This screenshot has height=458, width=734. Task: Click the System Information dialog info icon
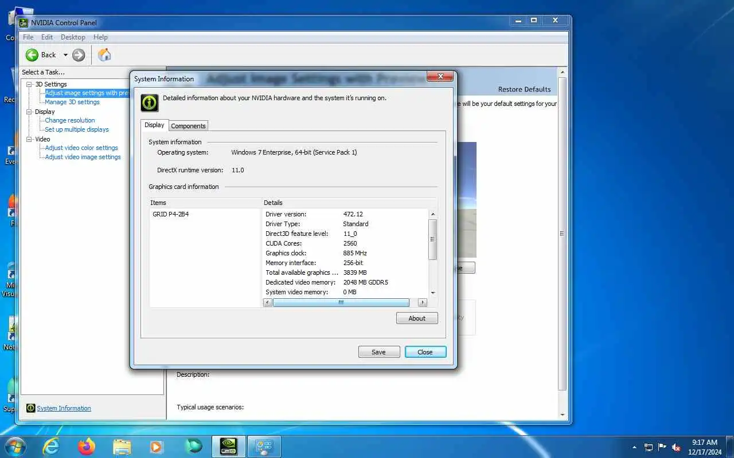coord(150,102)
